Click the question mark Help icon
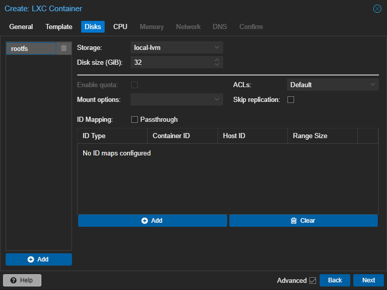 tap(13, 280)
